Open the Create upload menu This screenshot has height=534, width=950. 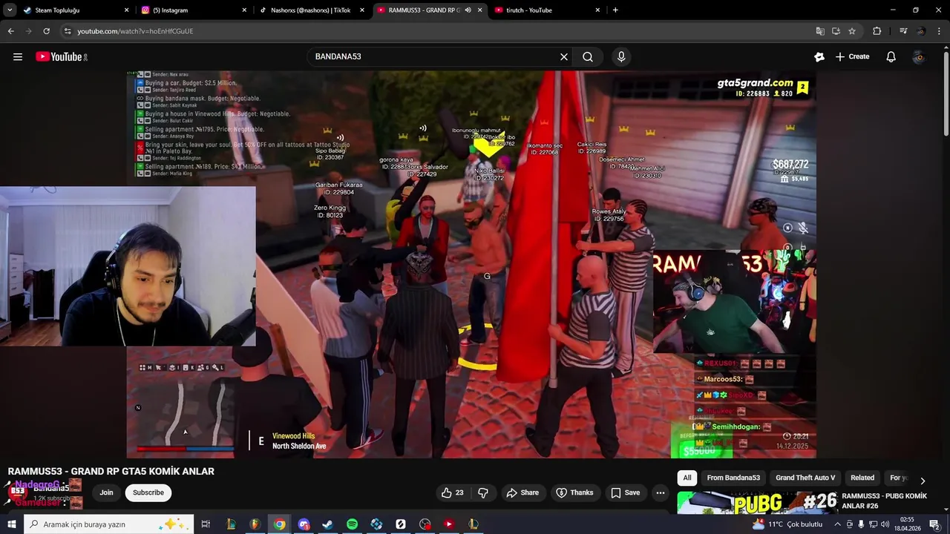pyautogui.click(x=852, y=56)
